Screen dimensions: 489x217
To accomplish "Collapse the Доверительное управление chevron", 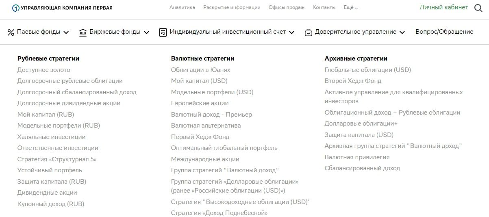I will pyautogui.click(x=402, y=33).
